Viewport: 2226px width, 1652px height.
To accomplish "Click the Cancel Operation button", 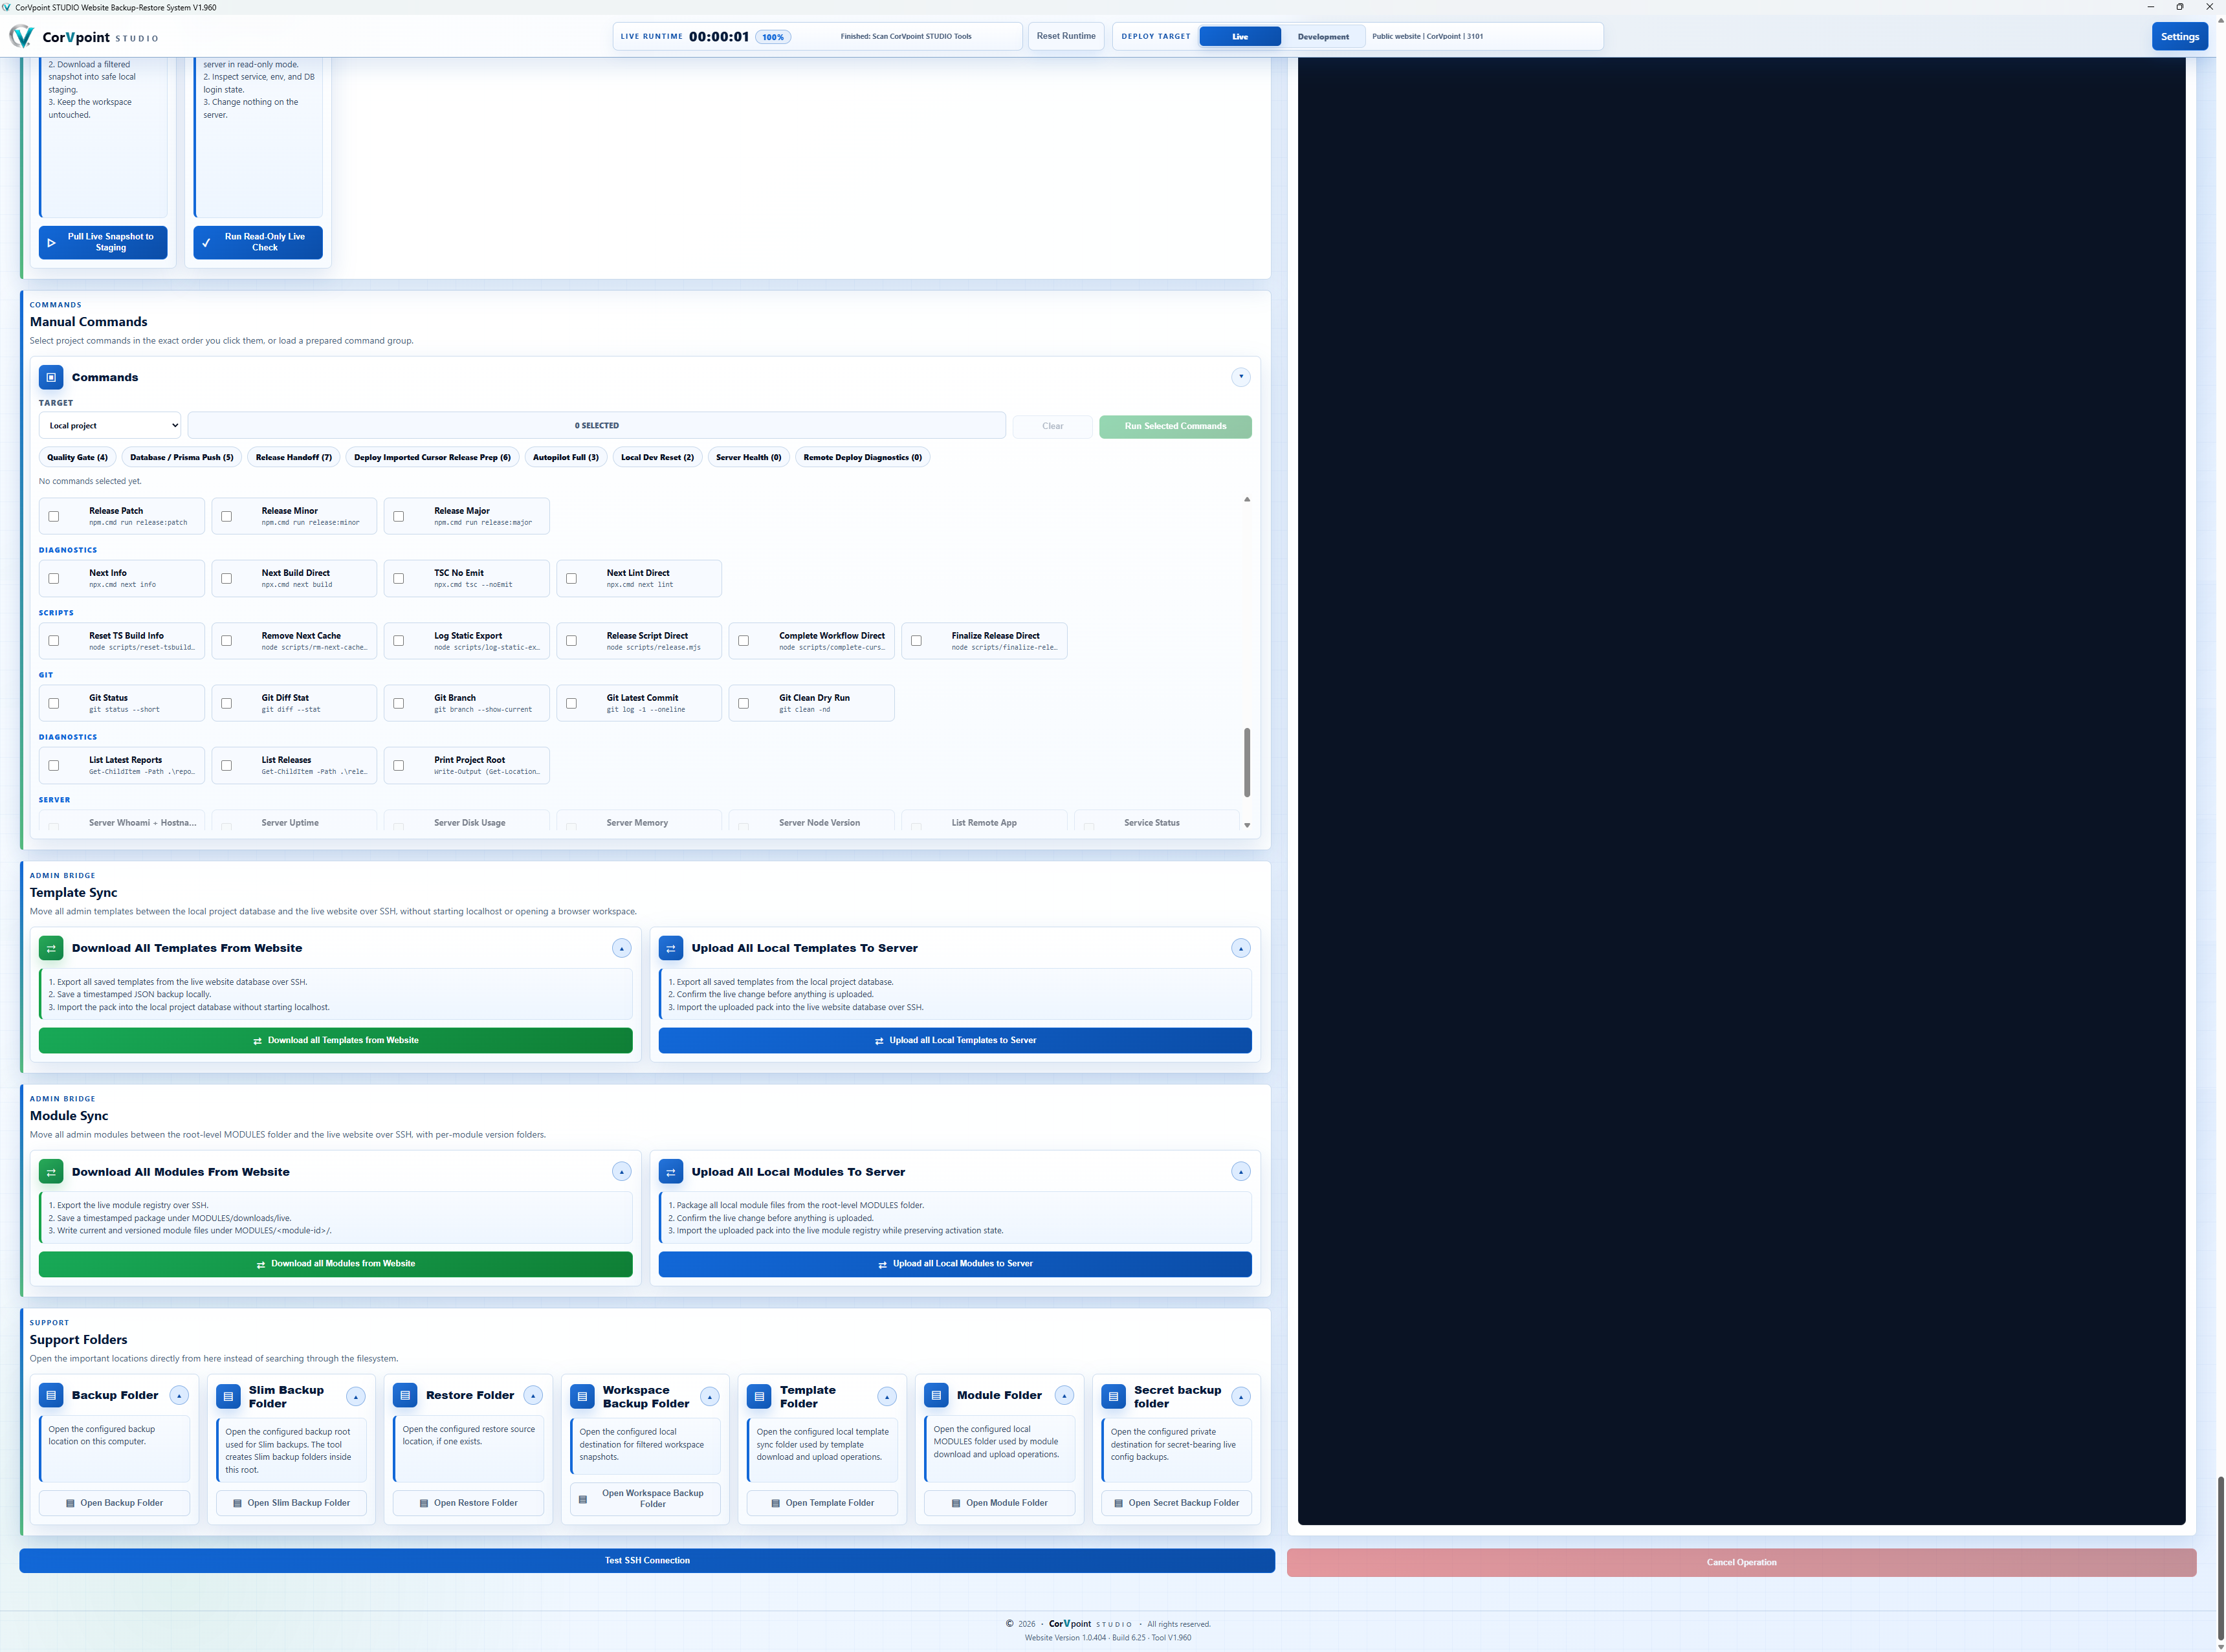I will (x=1741, y=1562).
